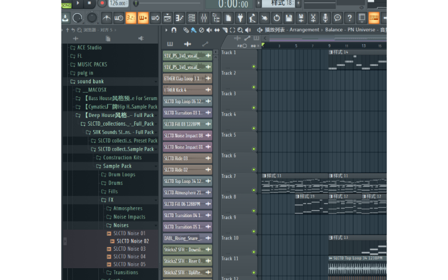This screenshot has height=280, width=448.
Task: Click the microphone recording icon
Action: (325, 18)
